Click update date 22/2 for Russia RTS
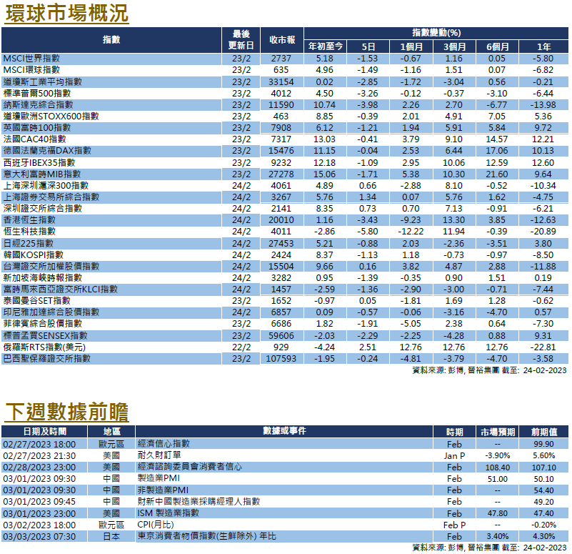The image size is (572, 554). tap(241, 347)
